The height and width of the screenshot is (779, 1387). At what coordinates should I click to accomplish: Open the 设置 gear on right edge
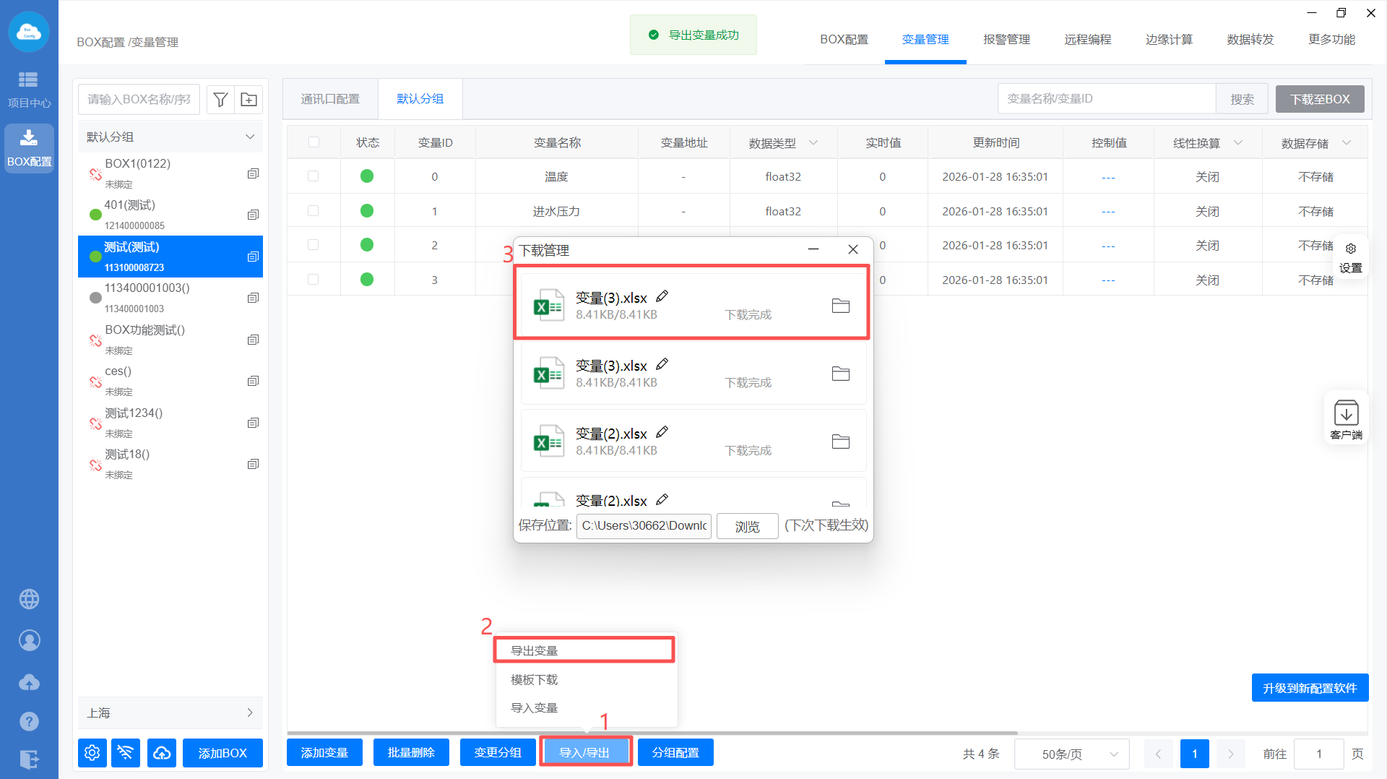[x=1350, y=249]
